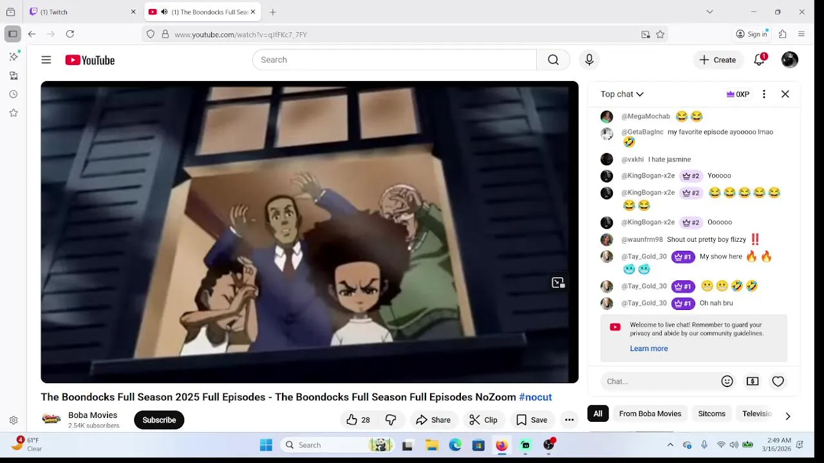This screenshot has width=824, height=463.
Task: Open the 0XP crown points badge
Action: pos(738,94)
